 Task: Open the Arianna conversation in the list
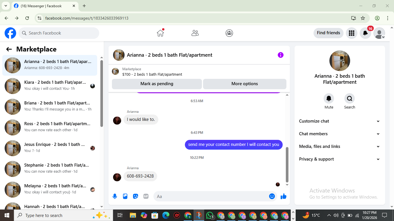(x=50, y=65)
